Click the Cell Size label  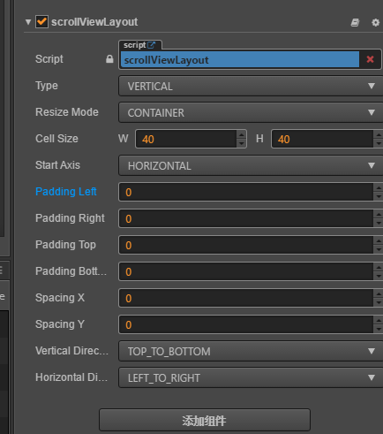(56, 139)
